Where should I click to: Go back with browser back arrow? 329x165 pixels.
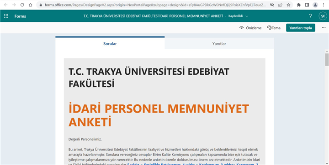(5, 5)
